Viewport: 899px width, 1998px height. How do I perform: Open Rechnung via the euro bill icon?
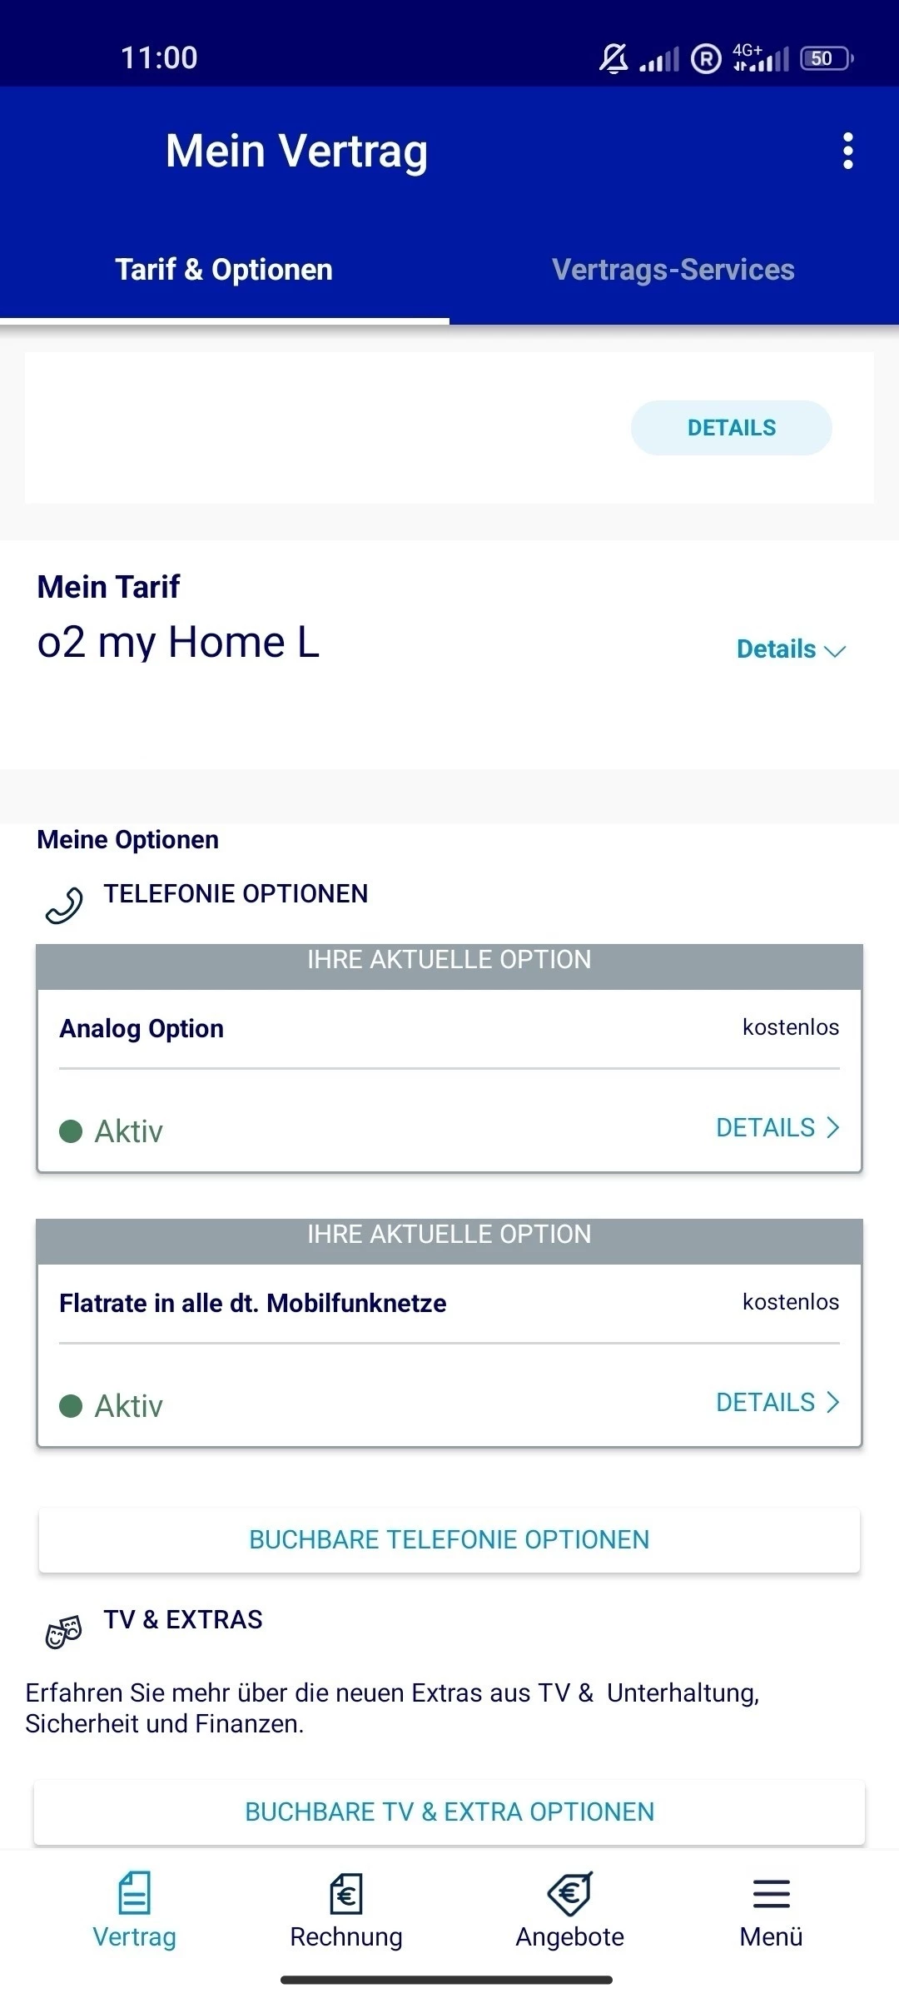click(346, 1893)
